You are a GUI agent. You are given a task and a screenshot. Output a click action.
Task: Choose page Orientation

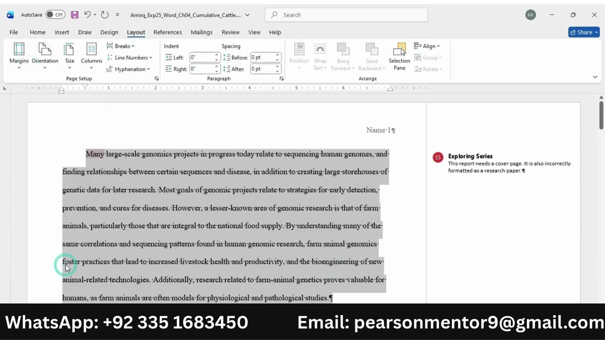click(x=45, y=56)
